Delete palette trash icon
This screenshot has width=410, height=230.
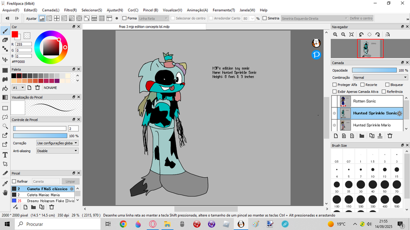[x=37, y=88]
